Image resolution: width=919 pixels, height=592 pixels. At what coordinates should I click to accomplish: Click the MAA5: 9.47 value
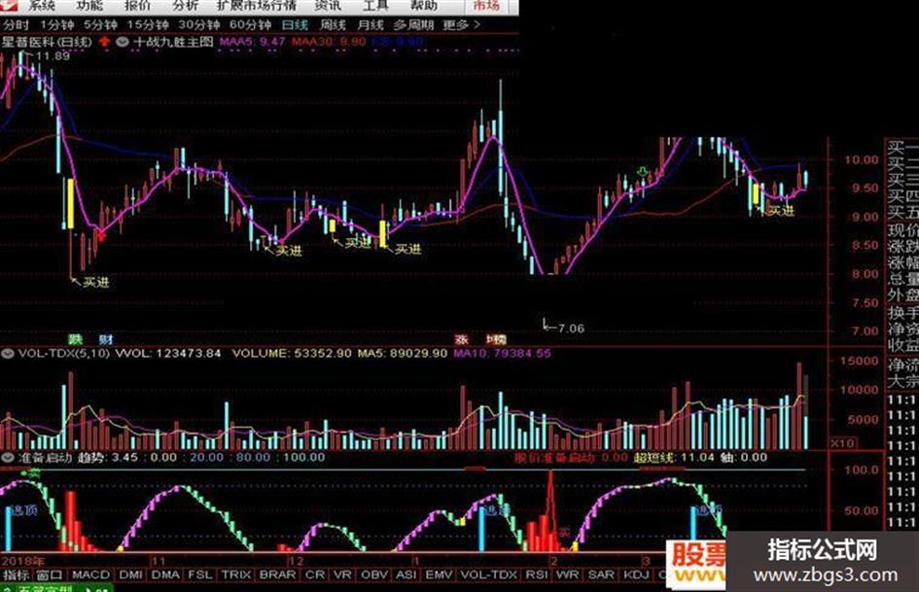tap(252, 42)
